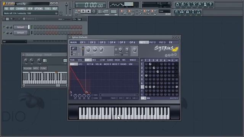Open the Edit menu
This screenshot has height=137, width=244.
click(12, 8)
